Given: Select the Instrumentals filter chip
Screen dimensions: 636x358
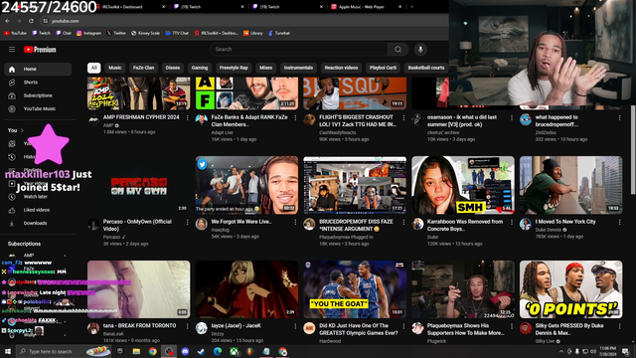Looking at the screenshot, I should coord(298,68).
